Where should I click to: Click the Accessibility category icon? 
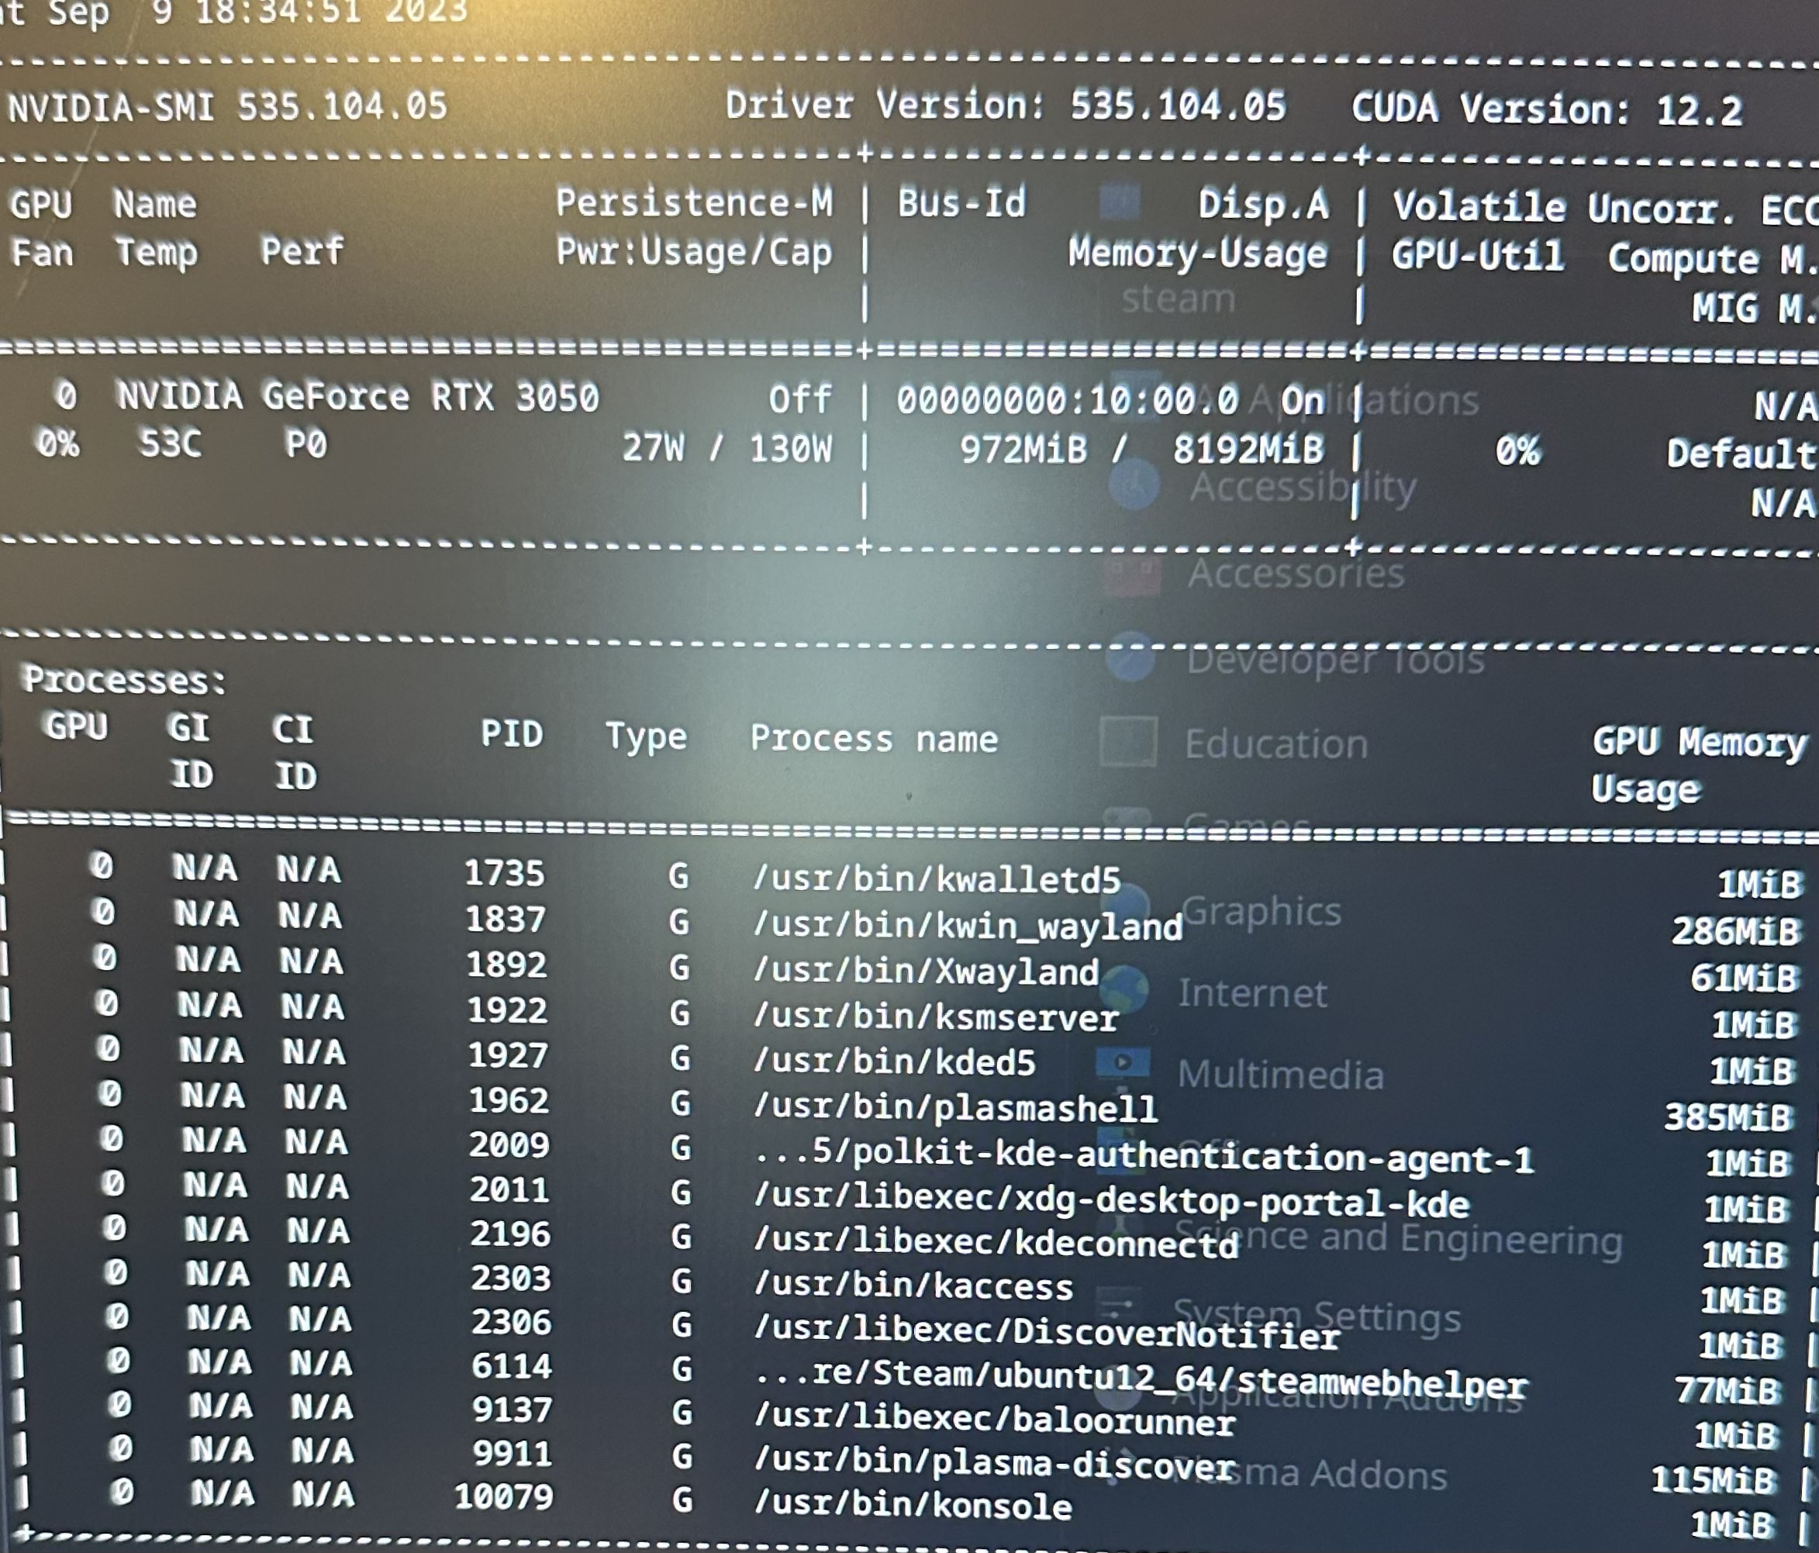[1134, 485]
